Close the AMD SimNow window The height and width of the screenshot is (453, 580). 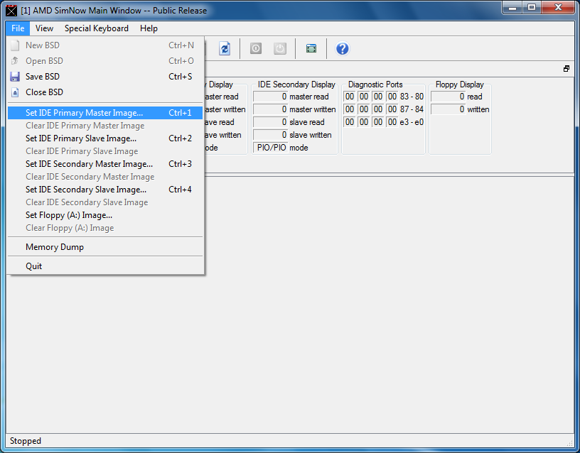558,7
